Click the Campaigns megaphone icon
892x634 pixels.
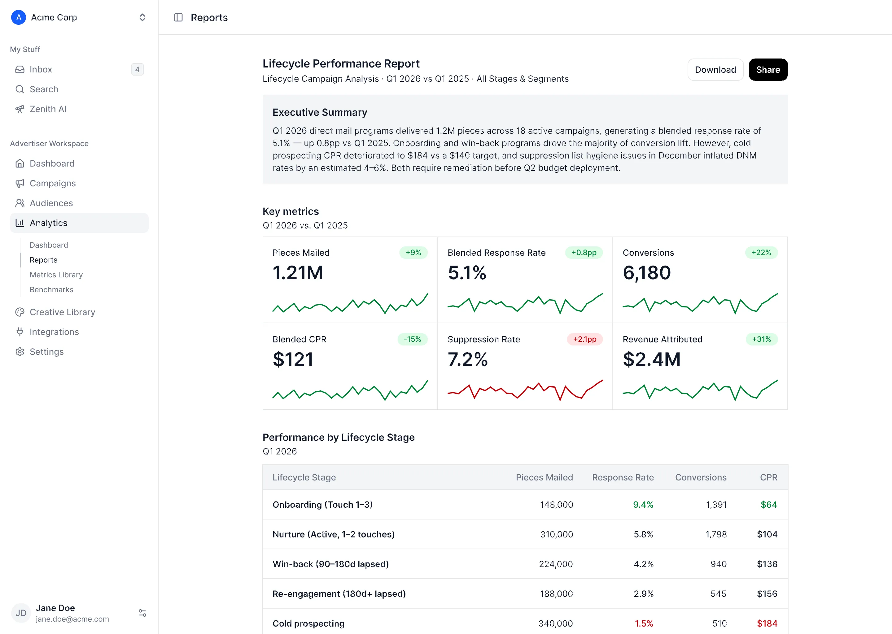tap(20, 183)
